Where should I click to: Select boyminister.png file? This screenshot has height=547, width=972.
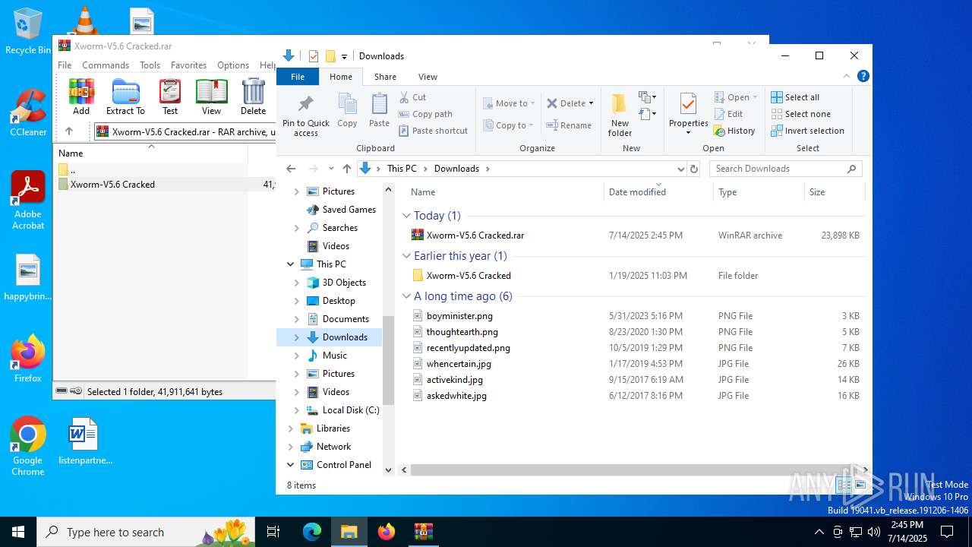click(459, 316)
